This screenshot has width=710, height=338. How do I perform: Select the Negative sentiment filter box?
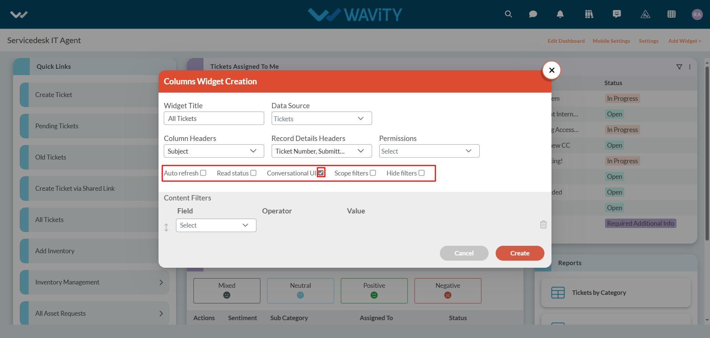448,291
